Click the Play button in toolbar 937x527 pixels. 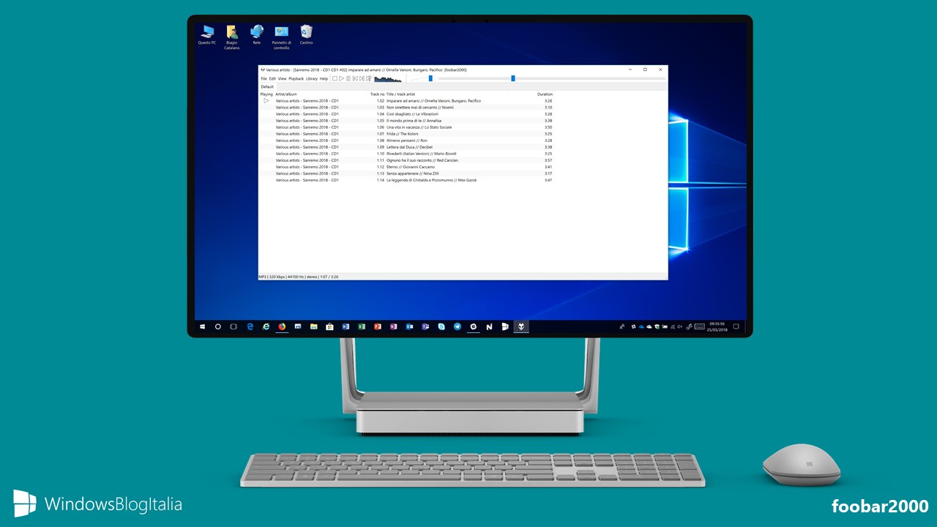342,78
